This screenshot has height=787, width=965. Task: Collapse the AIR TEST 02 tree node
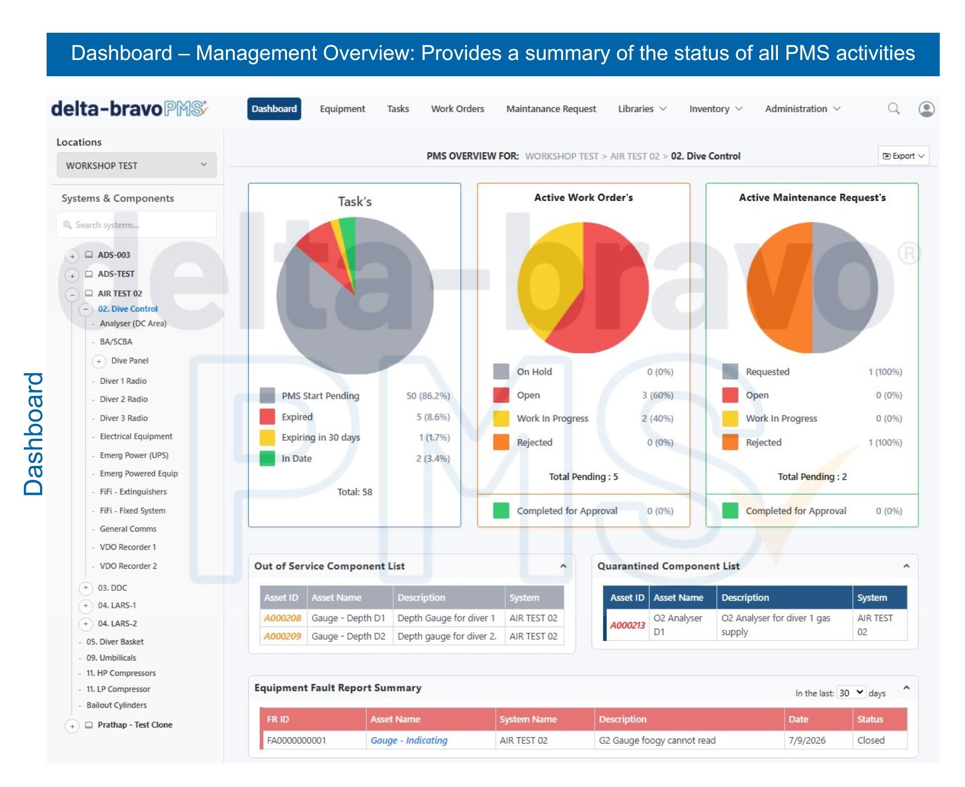coord(72,294)
